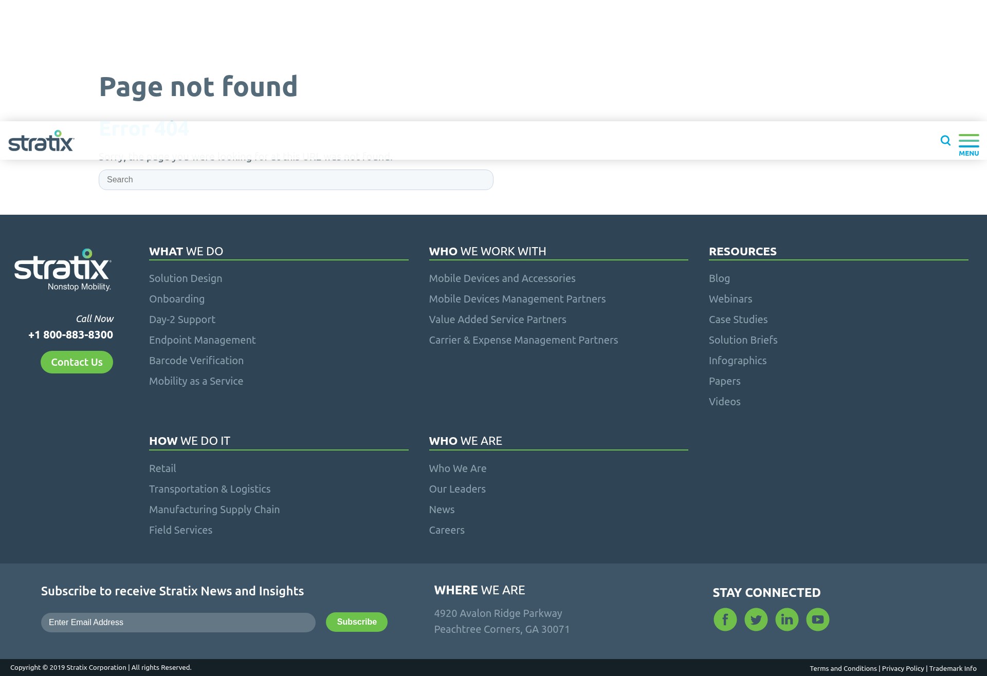Click the Contact Us button
This screenshot has height=676, width=987.
coord(77,362)
